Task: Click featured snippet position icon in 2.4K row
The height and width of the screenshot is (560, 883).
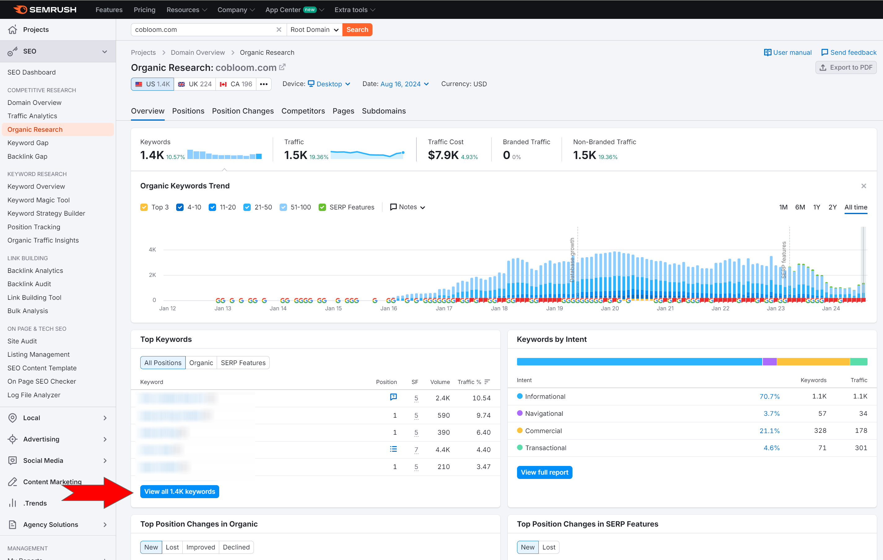Action: click(394, 397)
